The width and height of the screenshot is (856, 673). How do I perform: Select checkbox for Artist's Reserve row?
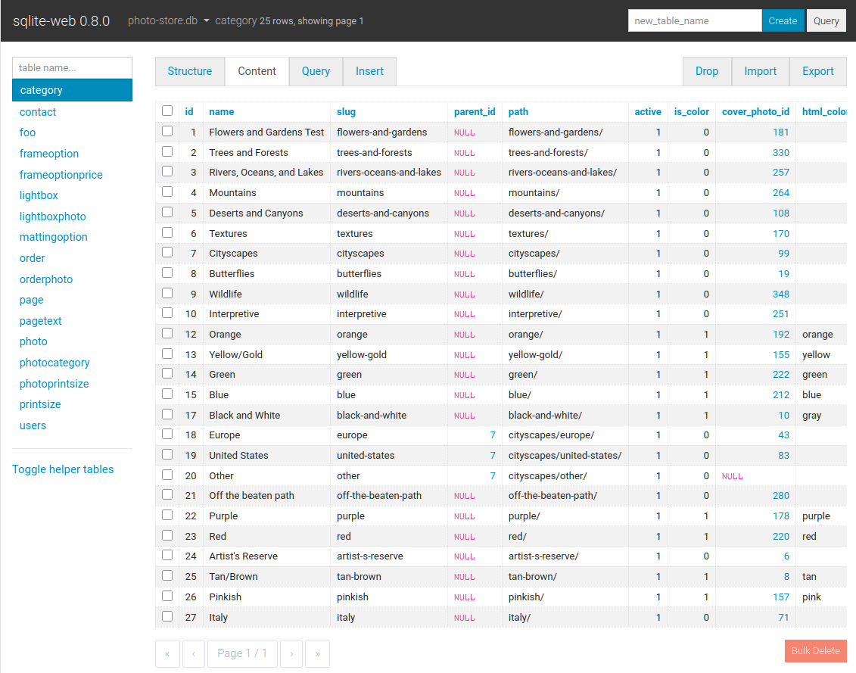(x=167, y=555)
